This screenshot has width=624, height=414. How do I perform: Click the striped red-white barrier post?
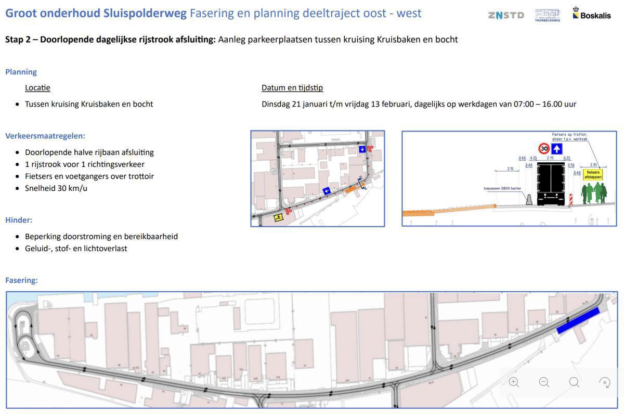click(570, 199)
